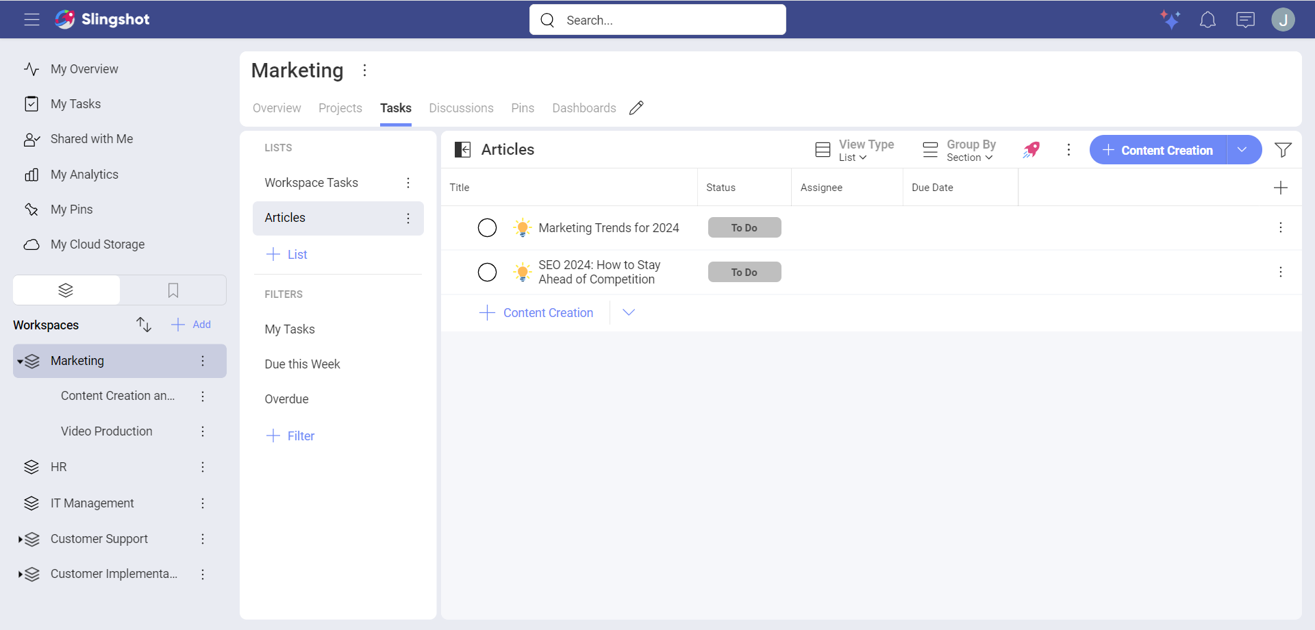Open Articles toolbar more options
The height and width of the screenshot is (630, 1315).
[1068, 150]
